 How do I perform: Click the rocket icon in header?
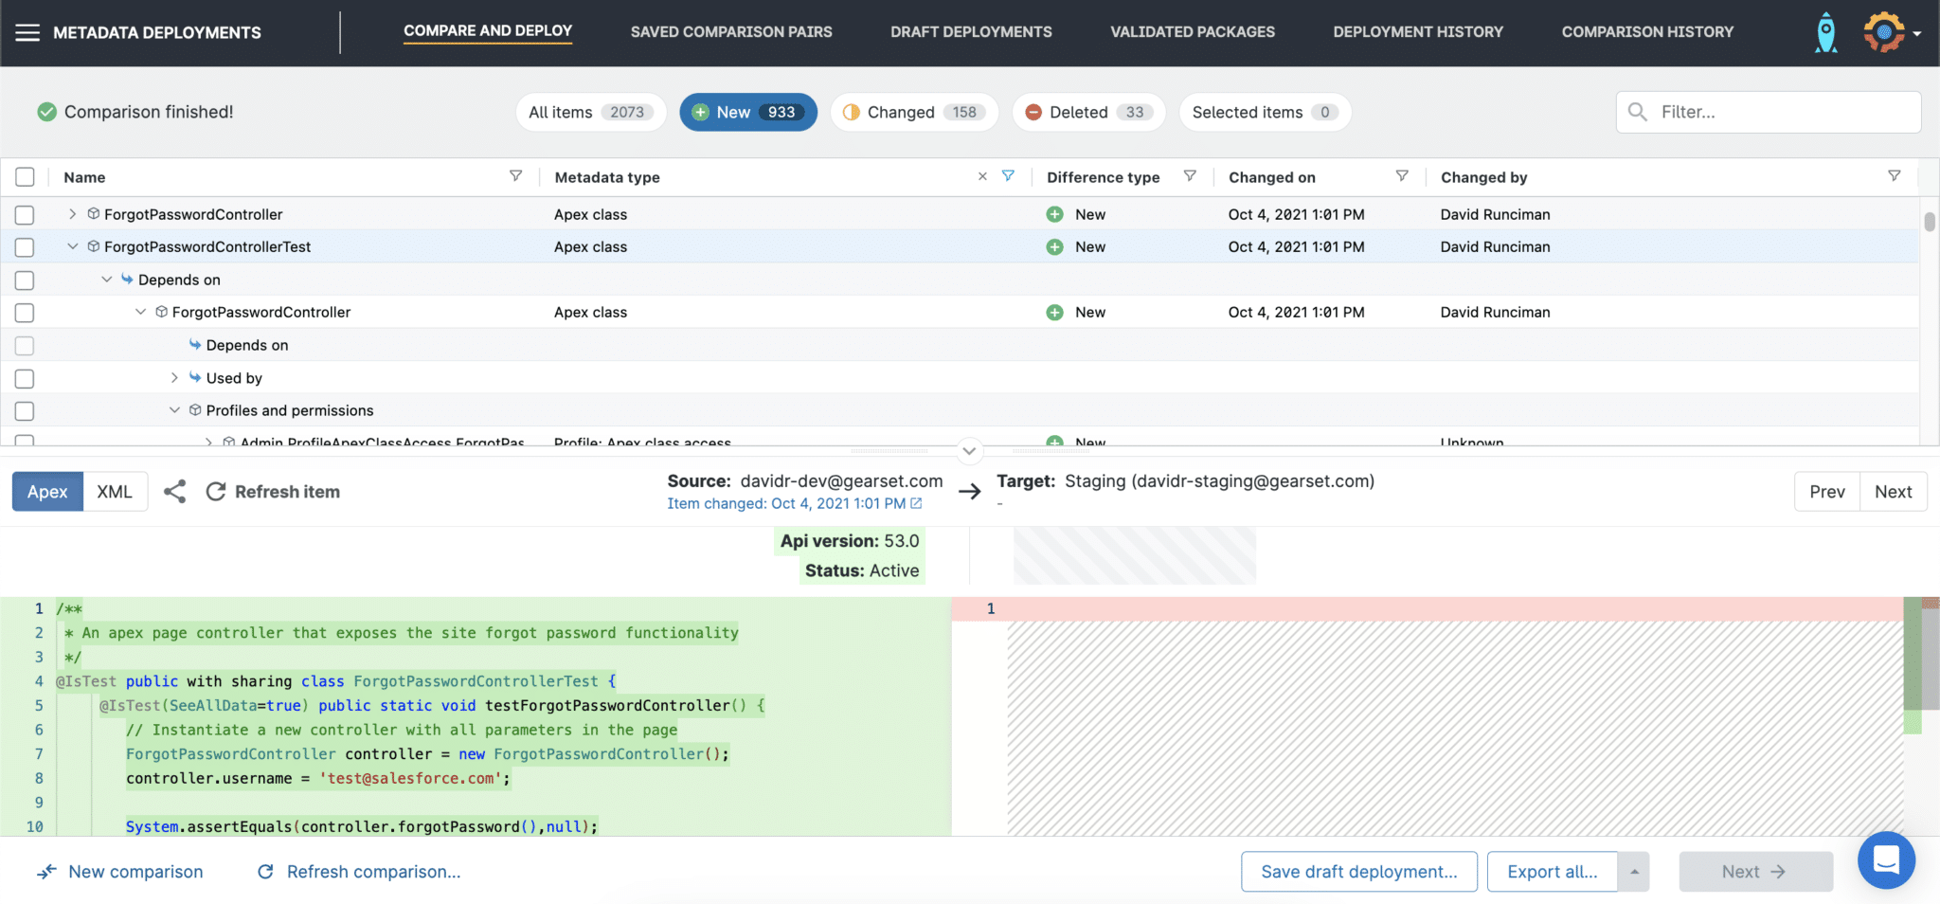[1825, 33]
